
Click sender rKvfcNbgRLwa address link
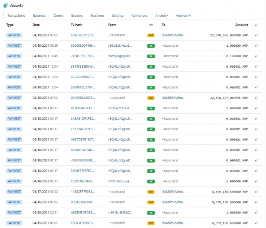pos(120,181)
